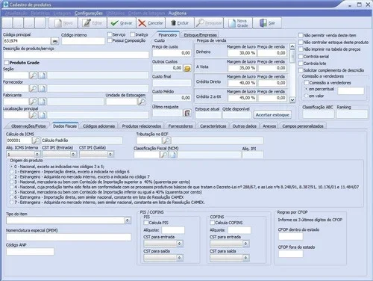The image size is (373, 281).
Task: Open PIS CST para entrada dropdown
Action: [x=179, y=244]
